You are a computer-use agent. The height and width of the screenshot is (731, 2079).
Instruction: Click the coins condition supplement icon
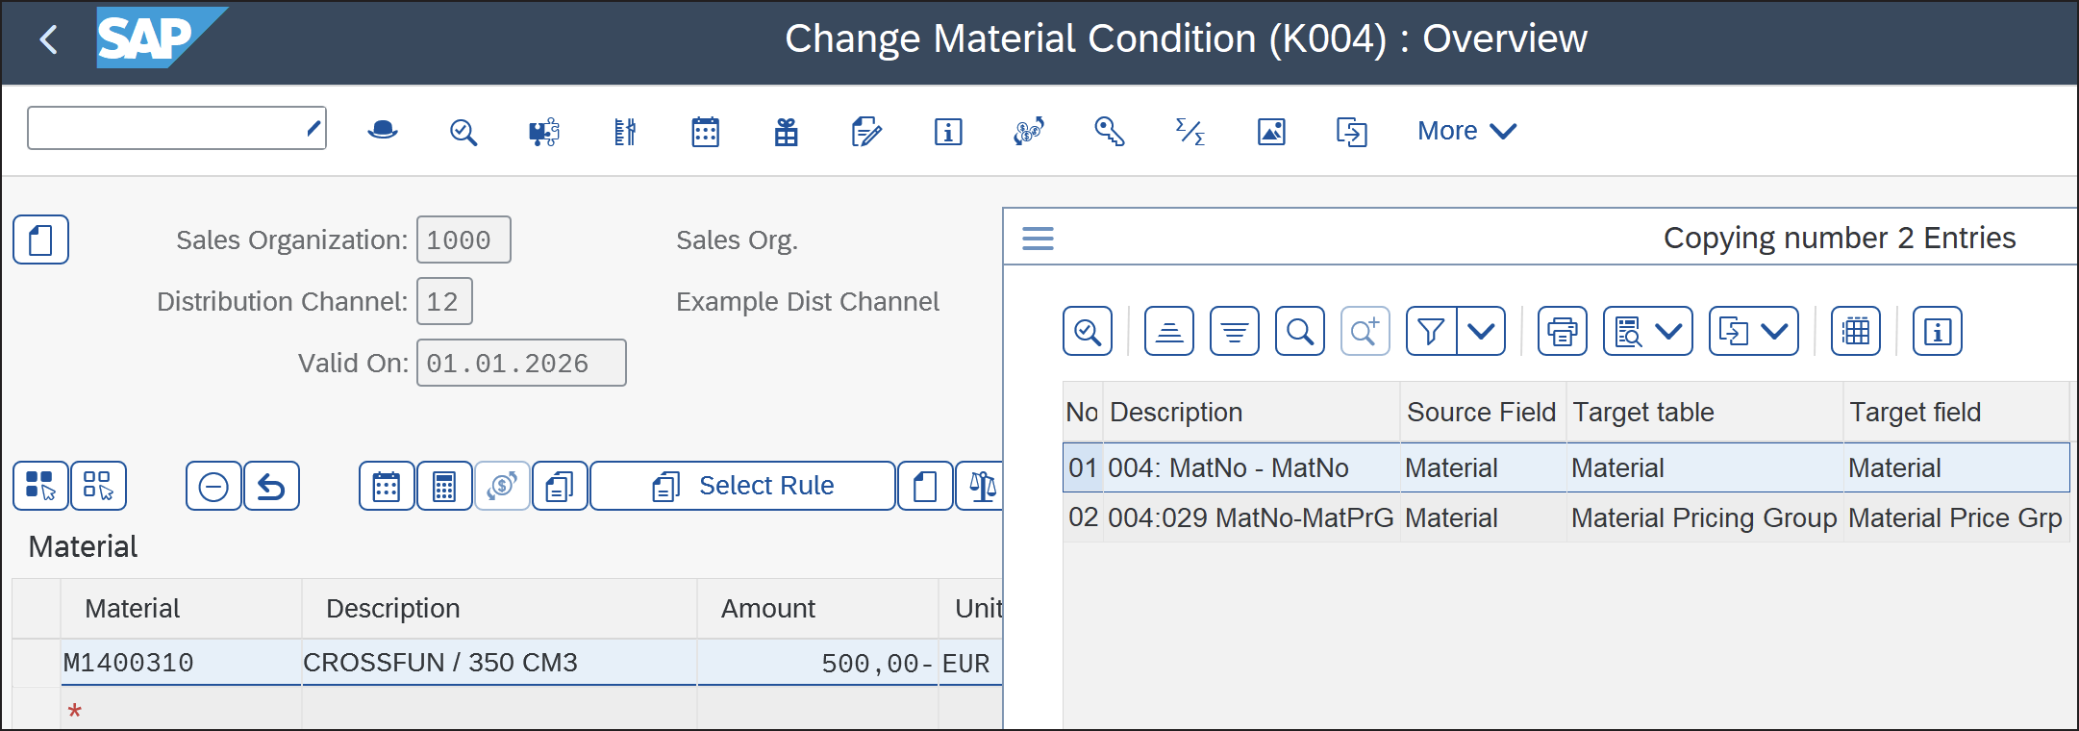coord(1029,131)
